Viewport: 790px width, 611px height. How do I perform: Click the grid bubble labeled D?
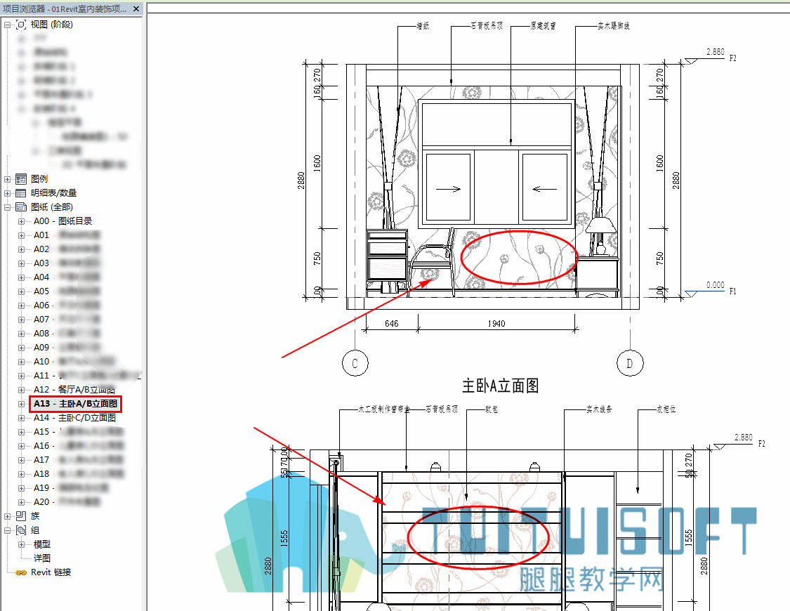click(630, 363)
